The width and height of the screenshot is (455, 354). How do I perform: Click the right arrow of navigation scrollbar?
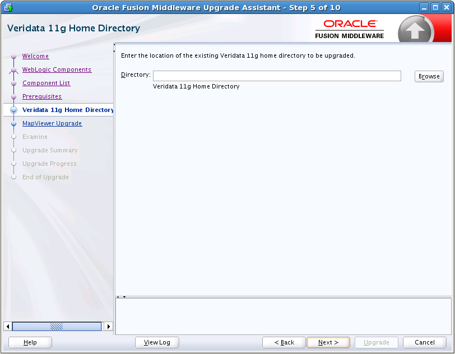[109, 327]
